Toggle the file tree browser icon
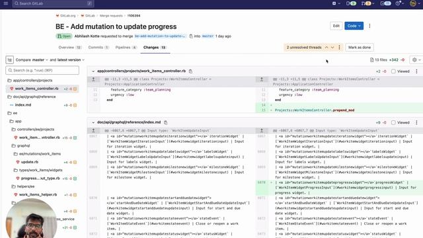 [10, 60]
